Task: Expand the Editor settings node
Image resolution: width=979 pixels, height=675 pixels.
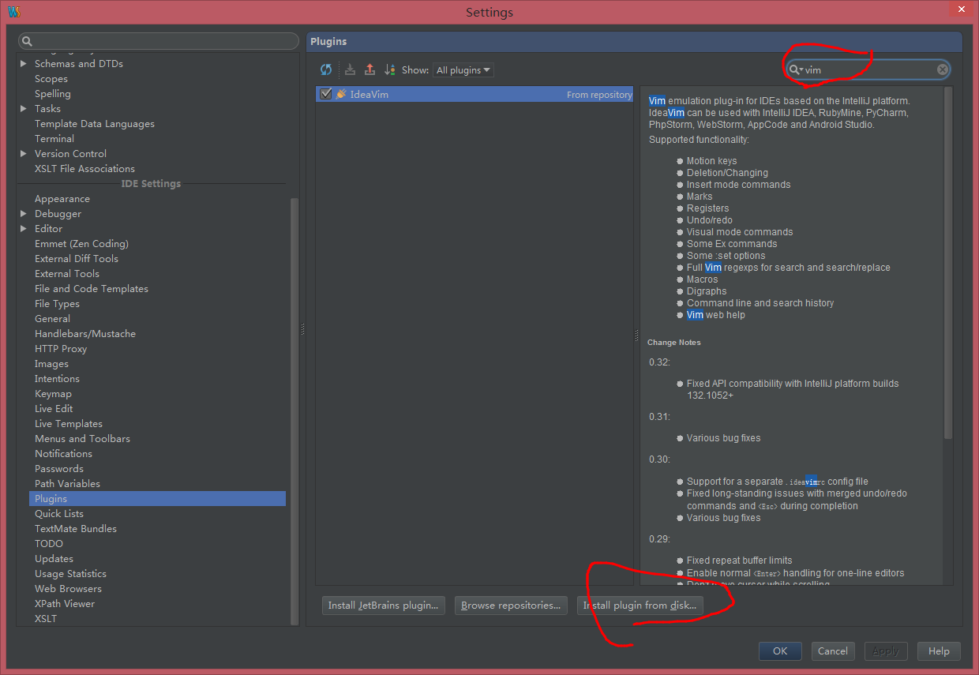Action: point(24,229)
